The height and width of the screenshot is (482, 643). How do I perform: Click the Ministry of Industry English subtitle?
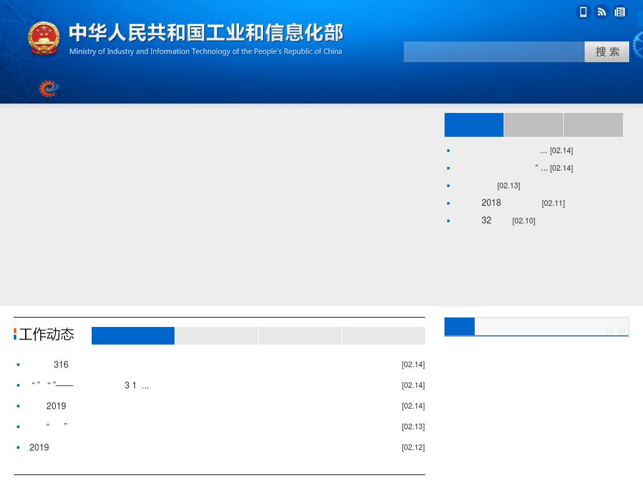[x=205, y=51]
